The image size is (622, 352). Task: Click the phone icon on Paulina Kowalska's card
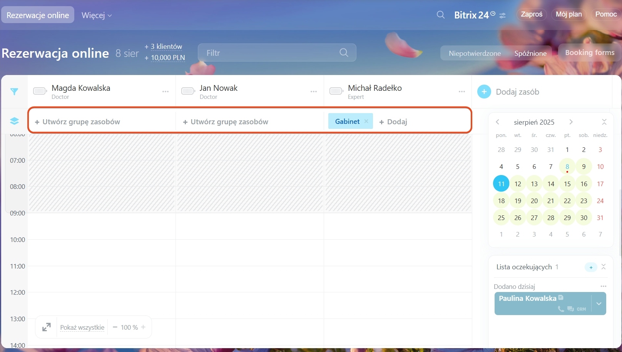pos(561,309)
